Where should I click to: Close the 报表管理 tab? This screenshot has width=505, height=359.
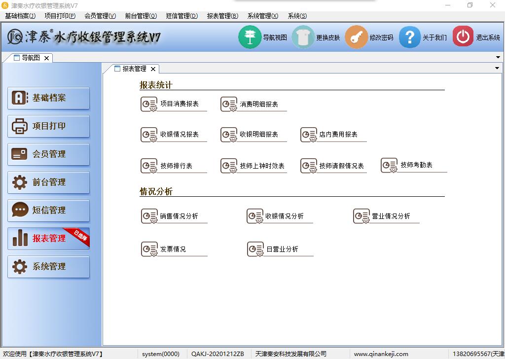(153, 69)
